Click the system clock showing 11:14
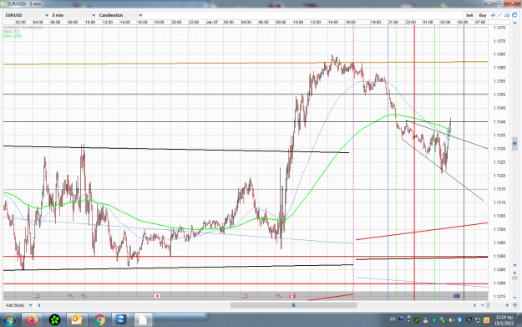The height and width of the screenshot is (327, 522). click(x=504, y=320)
